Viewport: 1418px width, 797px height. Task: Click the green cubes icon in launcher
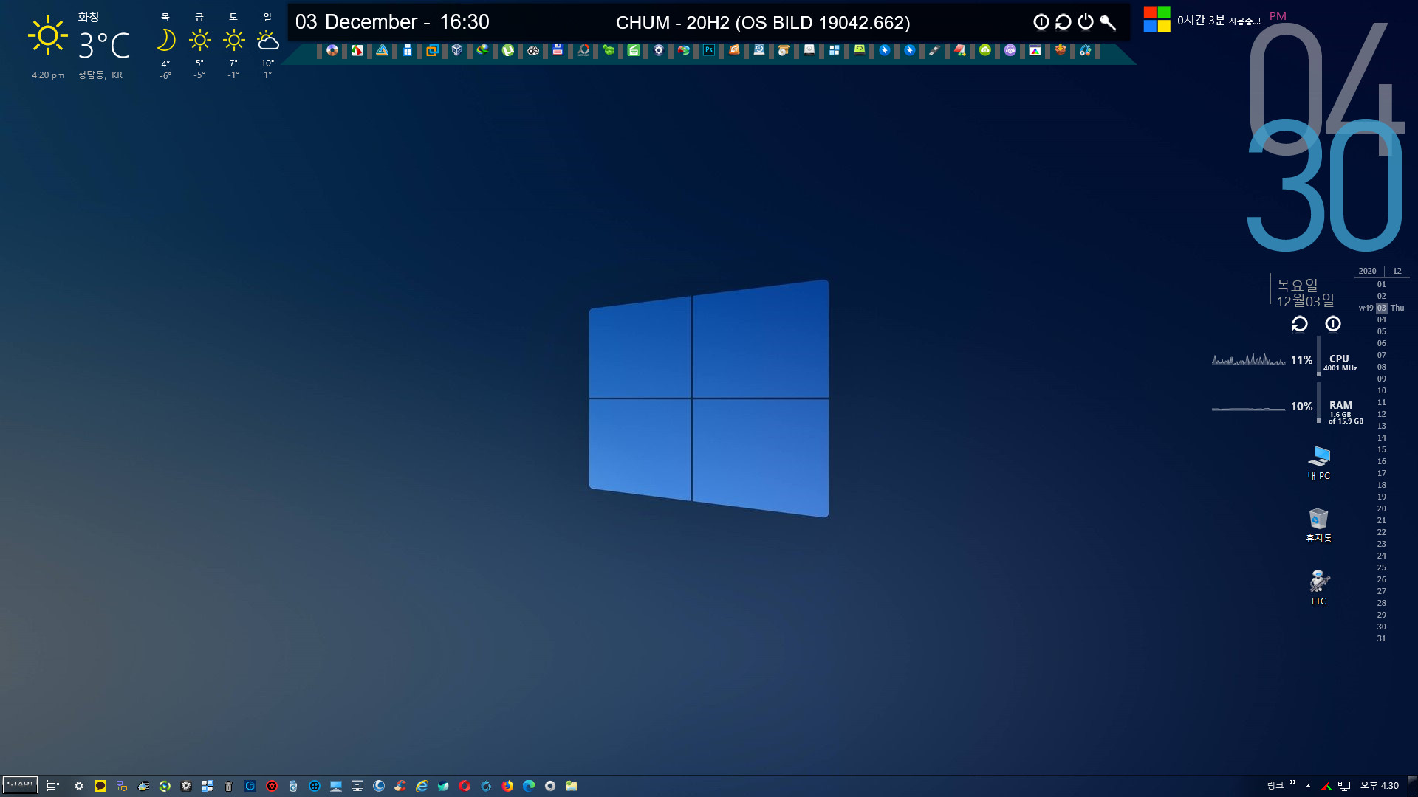(x=609, y=50)
